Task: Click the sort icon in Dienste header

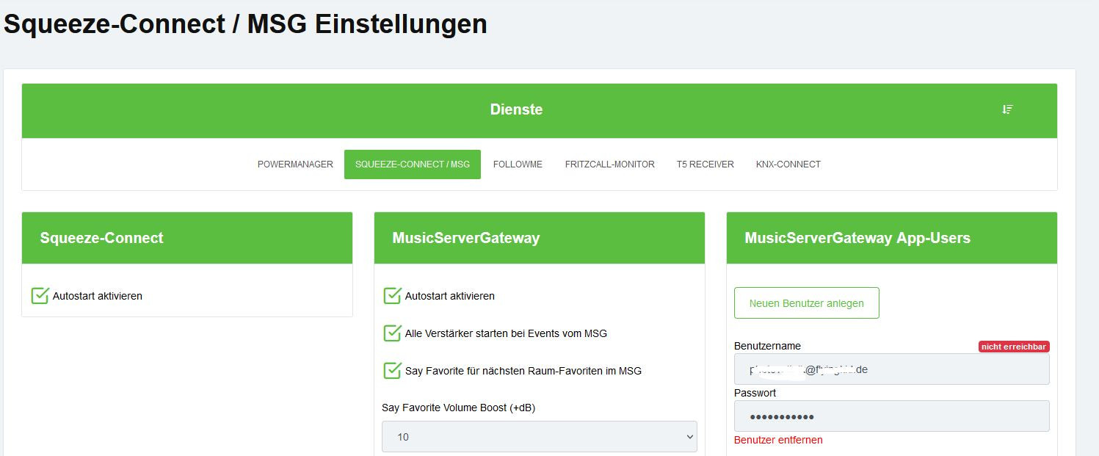Action: pos(1007,109)
